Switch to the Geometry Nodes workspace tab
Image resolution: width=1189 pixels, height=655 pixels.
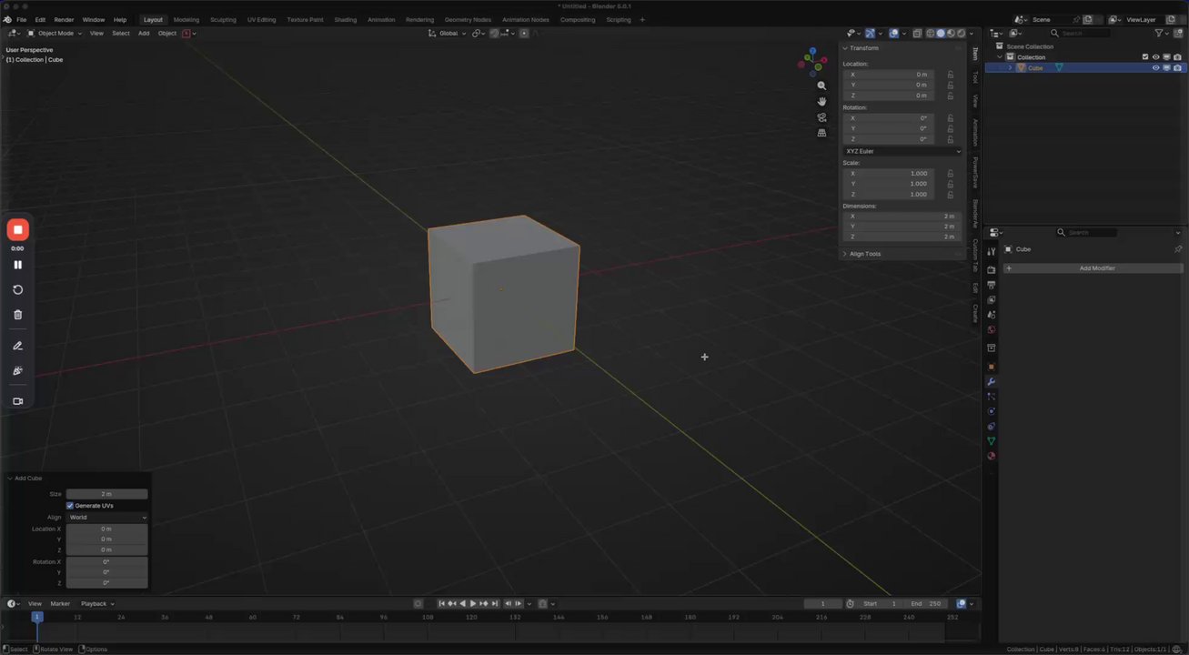(468, 19)
